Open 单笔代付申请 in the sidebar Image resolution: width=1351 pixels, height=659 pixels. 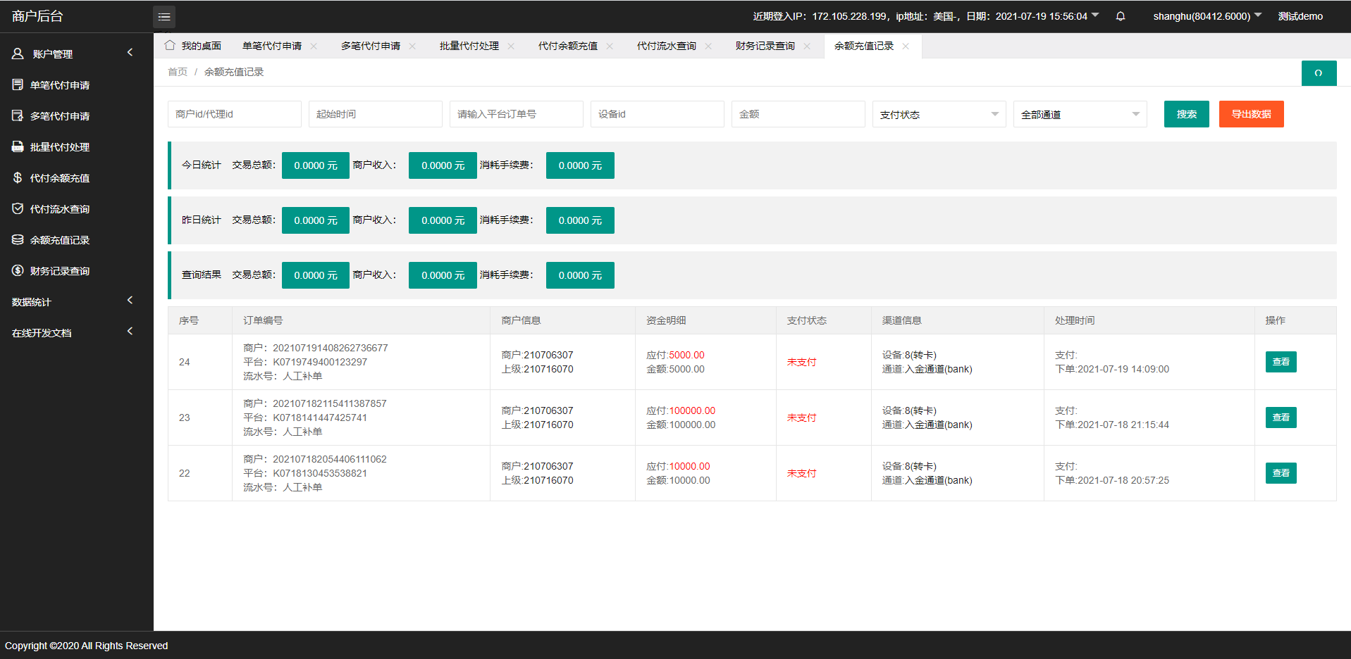(60, 85)
